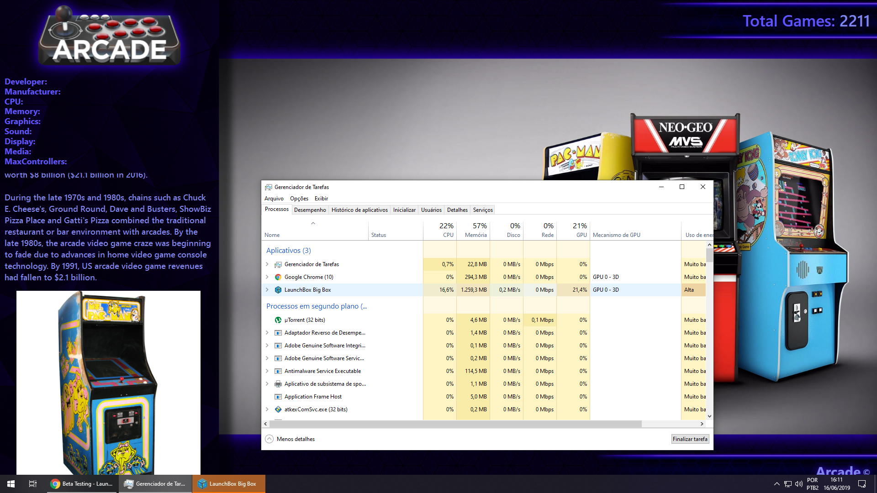Viewport: 877px width, 493px height.
Task: Open the Opções menu
Action: [299, 199]
